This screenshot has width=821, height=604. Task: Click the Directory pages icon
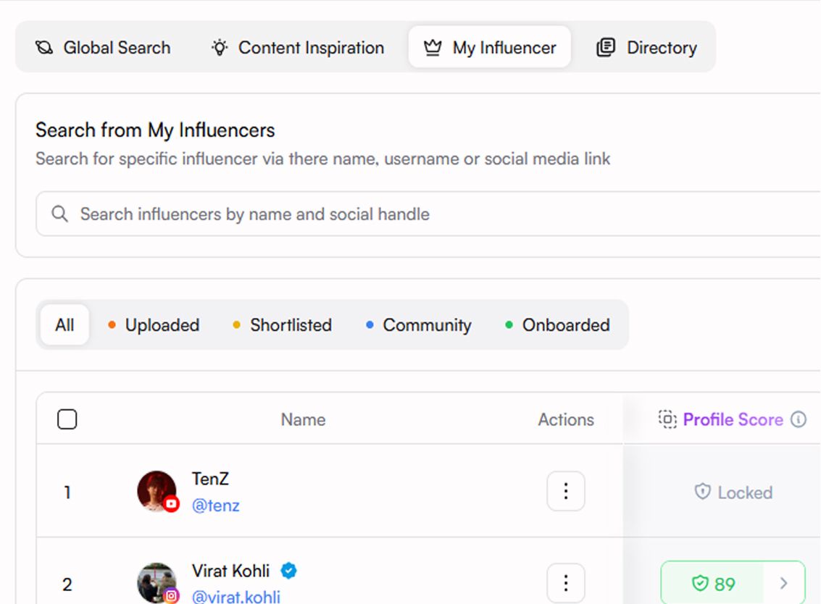(x=606, y=48)
